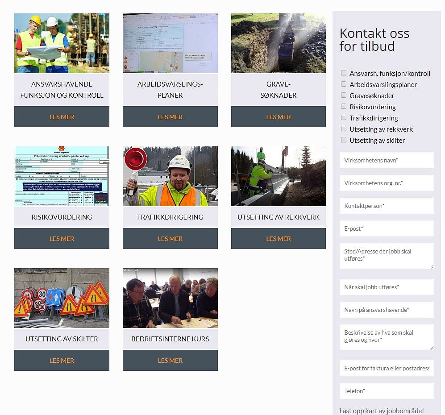
Task: Open Les mer for Gravesøknader
Action: click(279, 117)
